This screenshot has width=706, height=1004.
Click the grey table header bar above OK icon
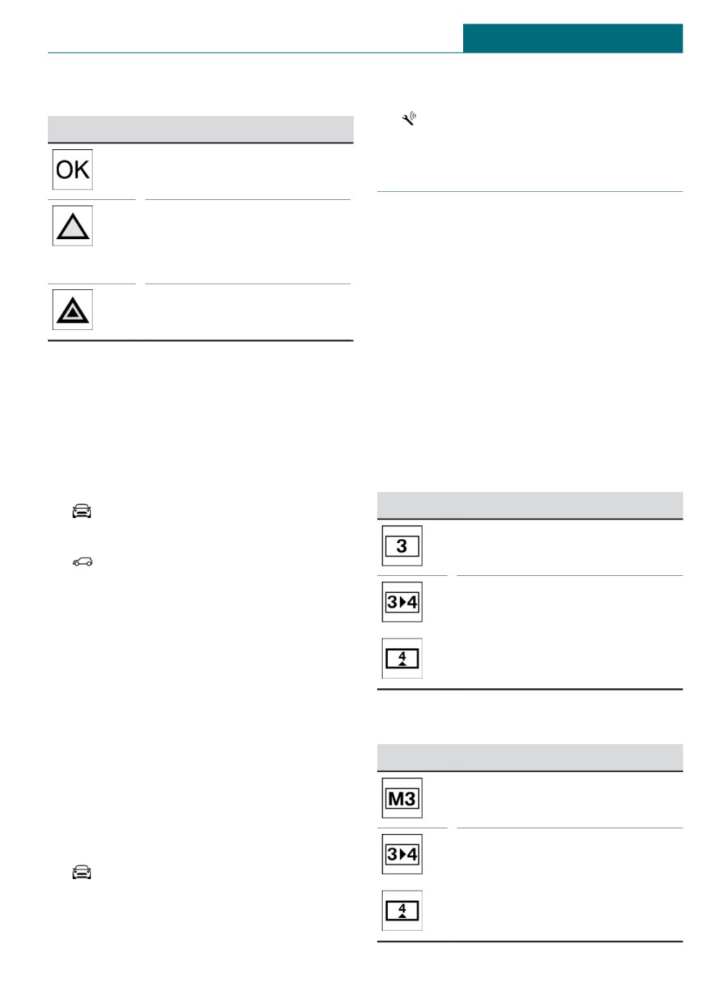tap(201, 130)
